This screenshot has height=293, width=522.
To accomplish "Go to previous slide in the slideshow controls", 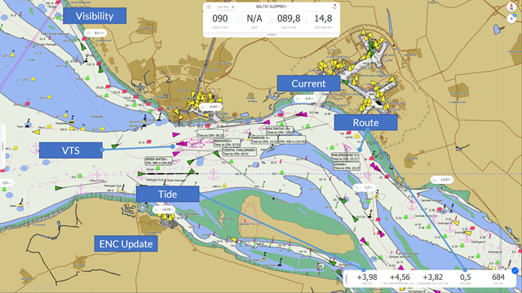I will [6, 287].
